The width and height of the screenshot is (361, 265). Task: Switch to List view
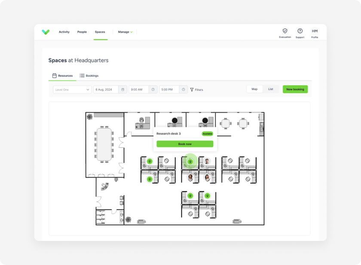point(270,89)
